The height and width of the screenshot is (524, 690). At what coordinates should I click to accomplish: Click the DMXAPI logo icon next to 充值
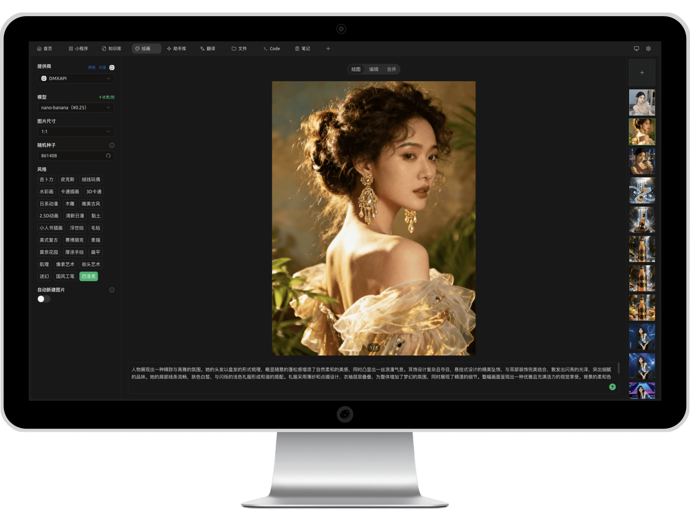pos(112,68)
